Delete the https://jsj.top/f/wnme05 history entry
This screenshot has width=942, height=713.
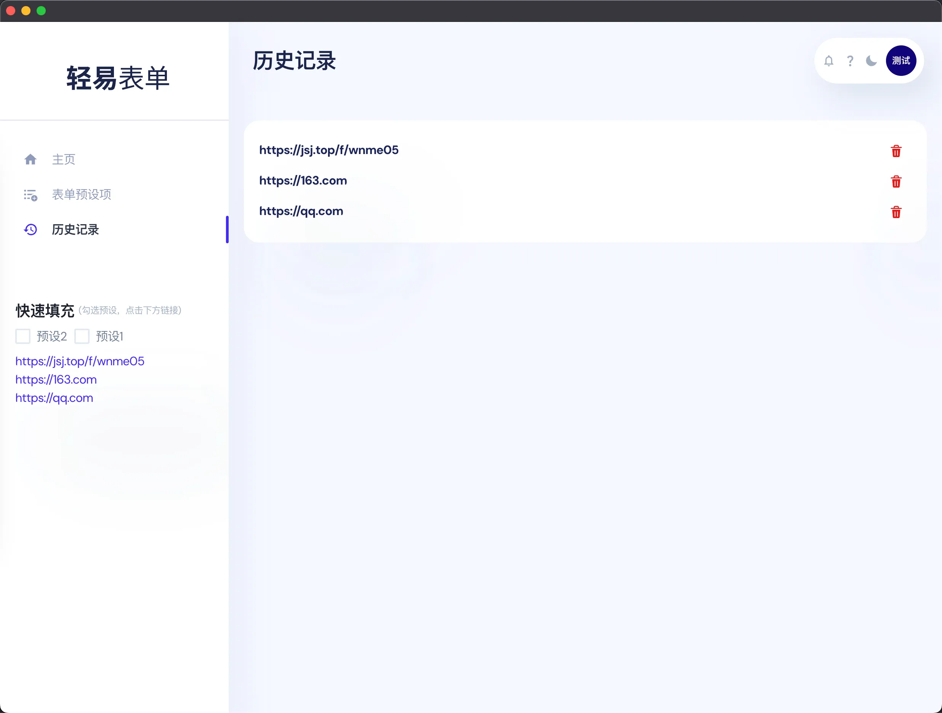click(896, 151)
